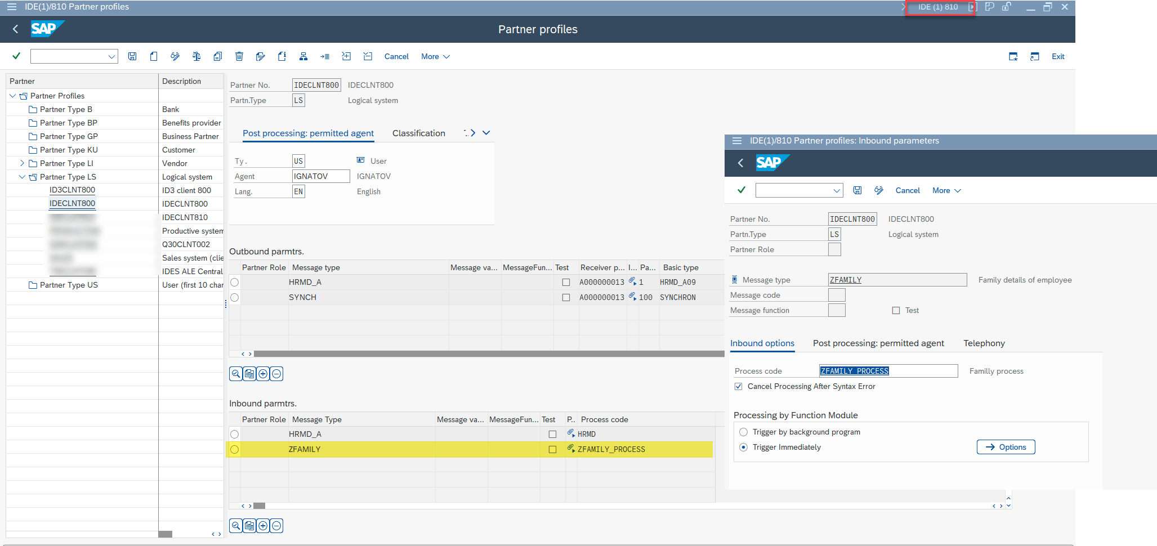Click the Save icon in main toolbar
Image resolution: width=1157 pixels, height=546 pixels.
coord(132,56)
